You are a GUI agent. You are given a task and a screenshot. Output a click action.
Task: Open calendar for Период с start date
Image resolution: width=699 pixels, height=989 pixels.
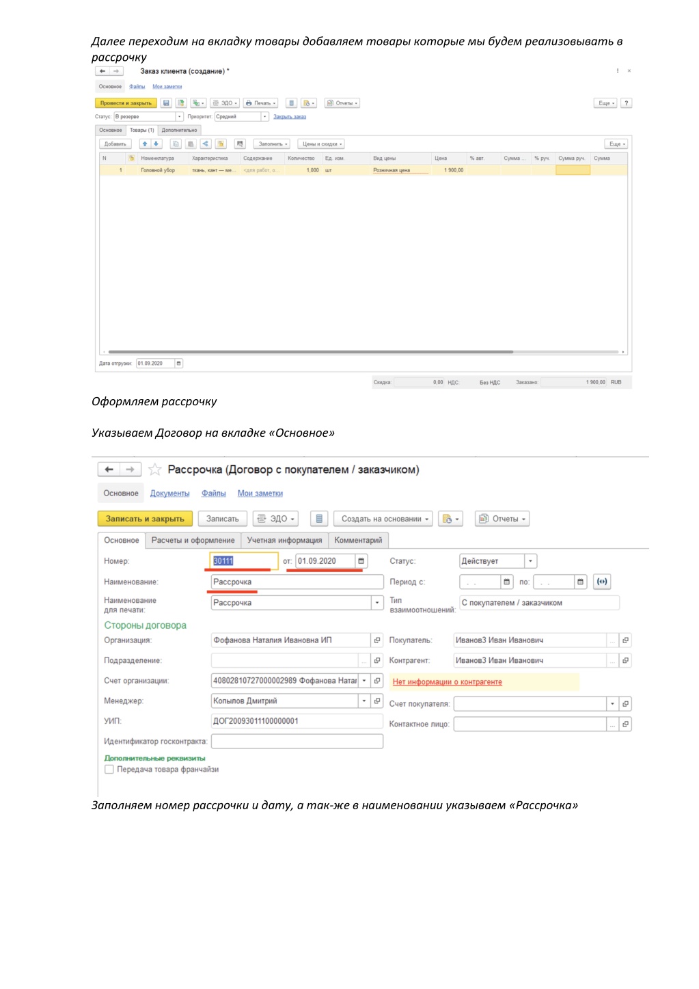[507, 582]
